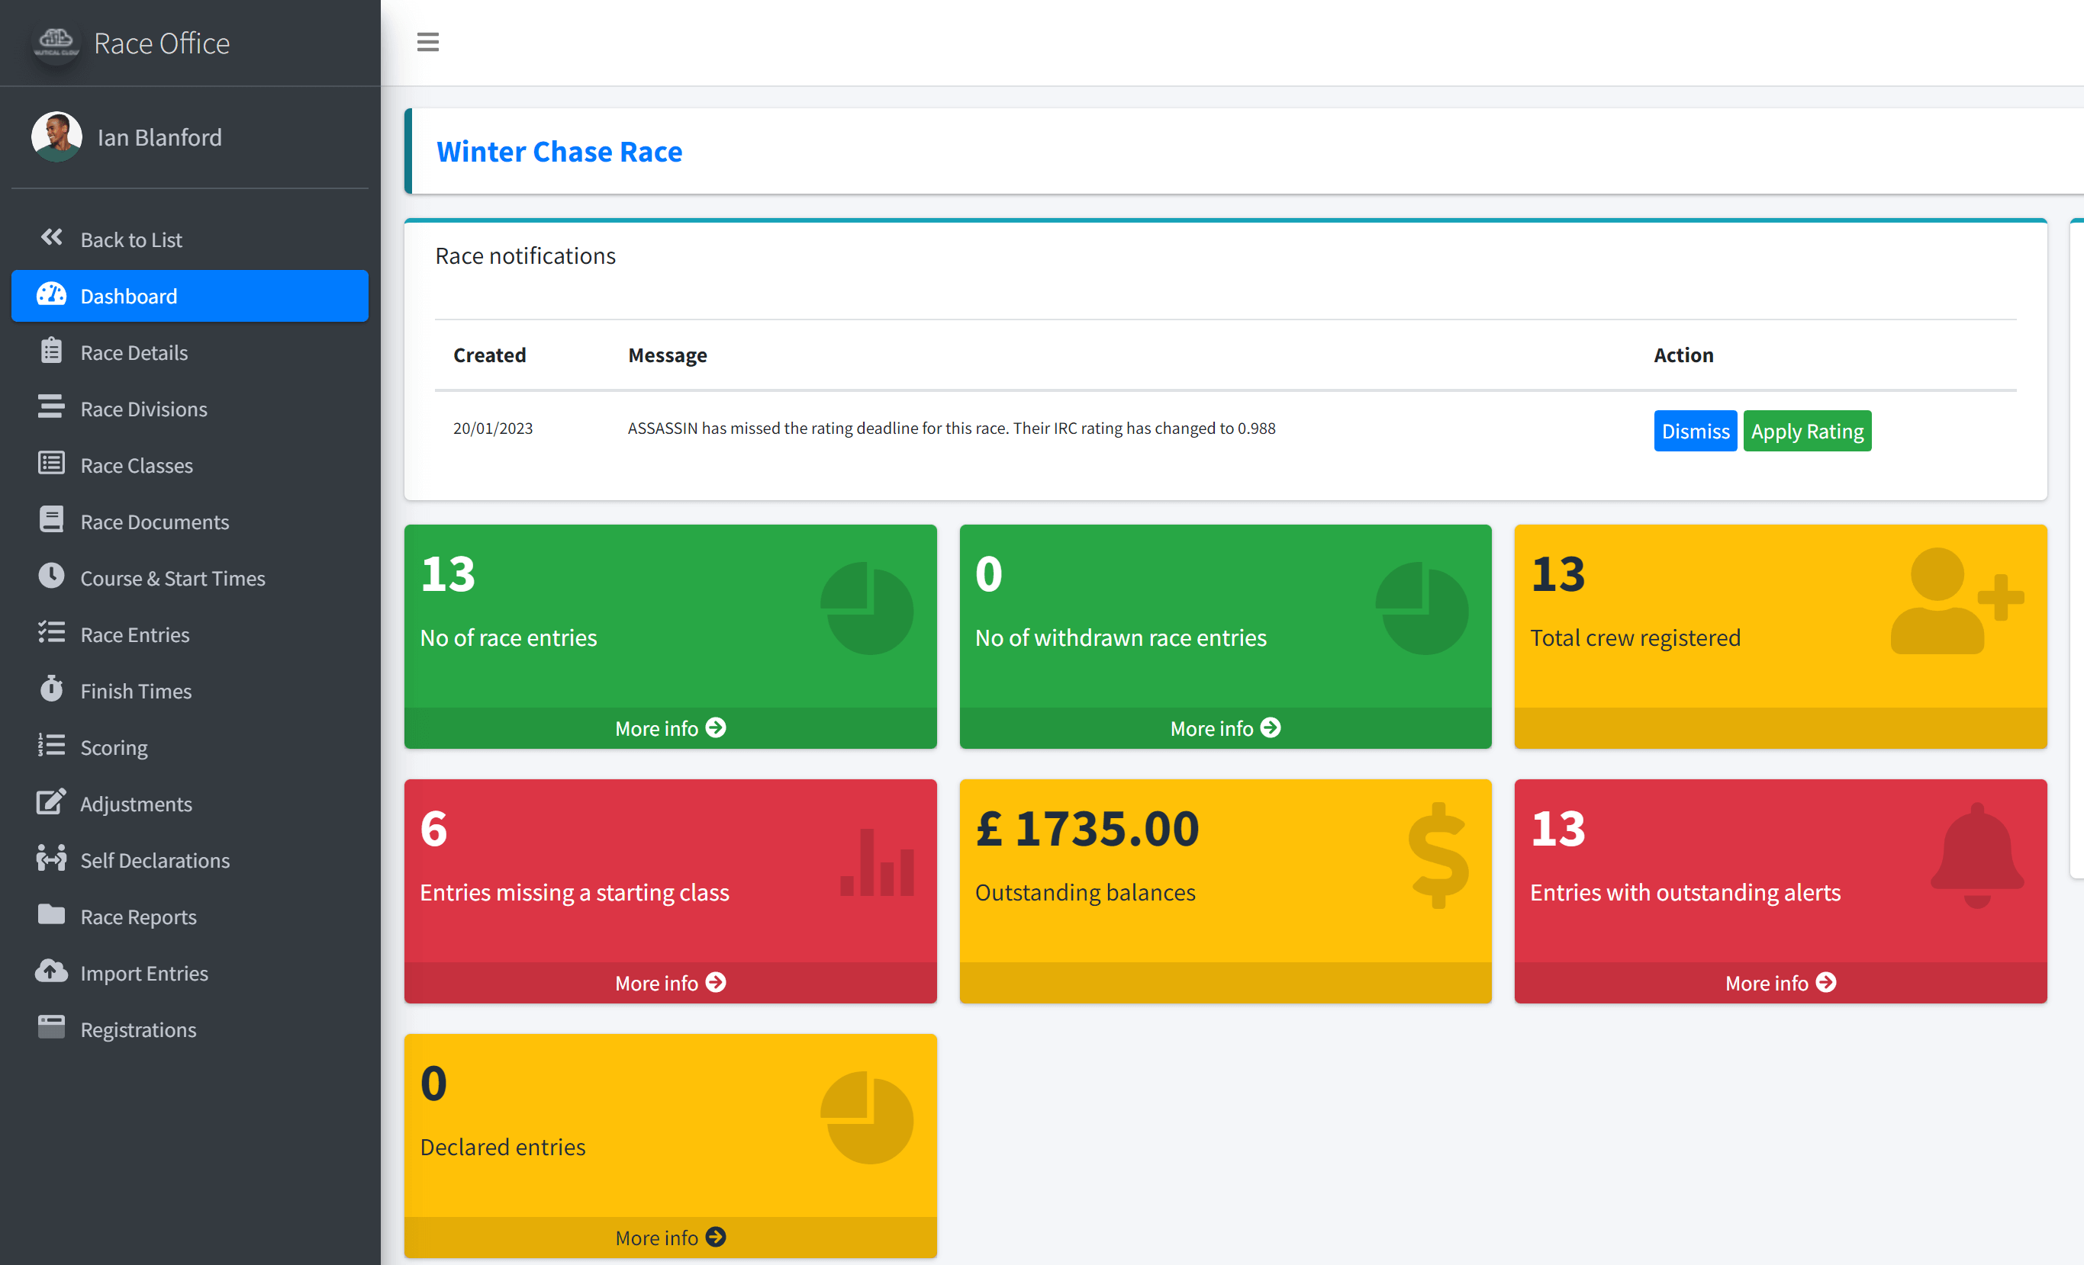
Task: Click the Import Entries cloud upload icon
Action: [52, 971]
